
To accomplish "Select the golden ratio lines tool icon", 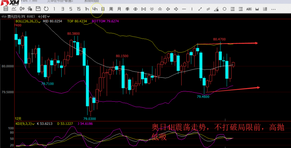I will coord(233,9).
